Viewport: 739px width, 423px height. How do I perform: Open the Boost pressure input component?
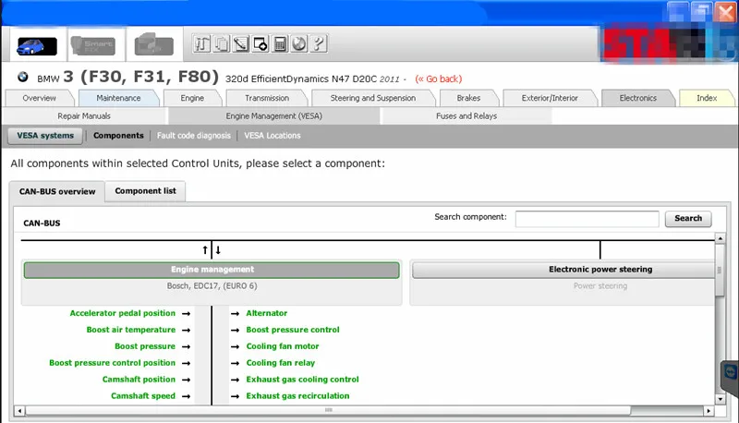[145, 346]
